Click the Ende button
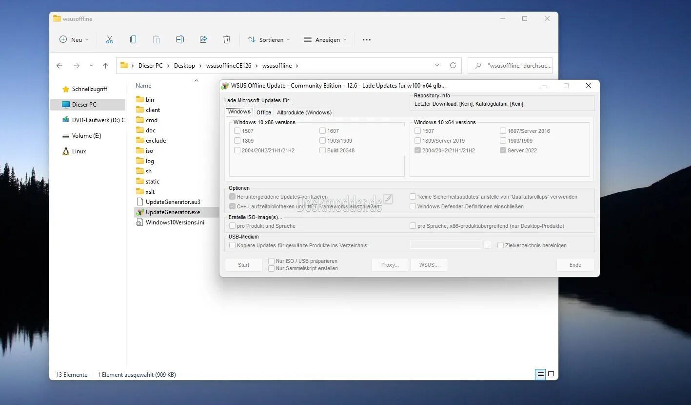 tap(575, 265)
